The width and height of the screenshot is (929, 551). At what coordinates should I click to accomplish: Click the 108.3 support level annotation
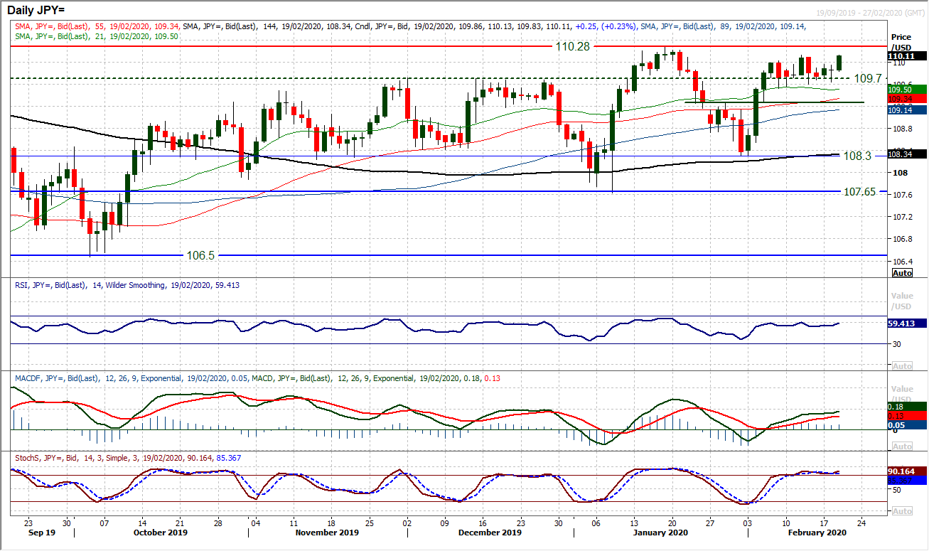pyautogui.click(x=858, y=155)
